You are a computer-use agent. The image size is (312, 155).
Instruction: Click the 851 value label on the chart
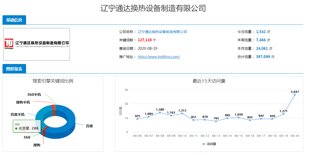pos(194,117)
